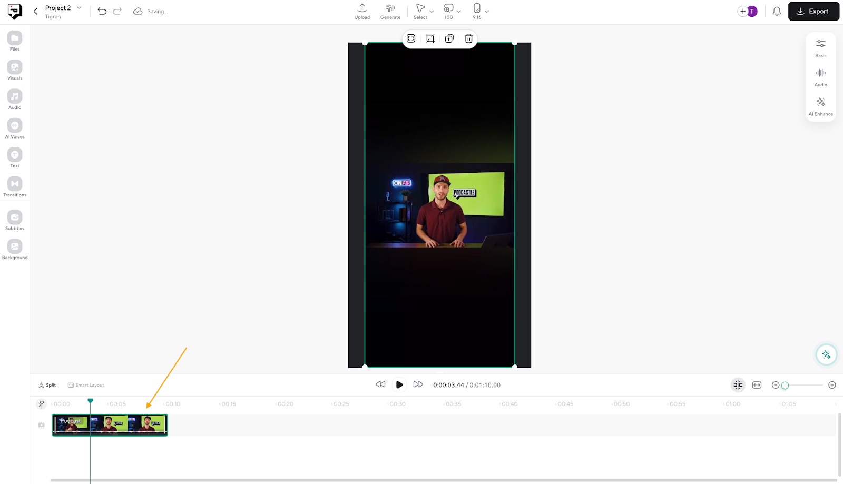The image size is (843, 484).
Task: Skip forward in the video
Action: [418, 384]
